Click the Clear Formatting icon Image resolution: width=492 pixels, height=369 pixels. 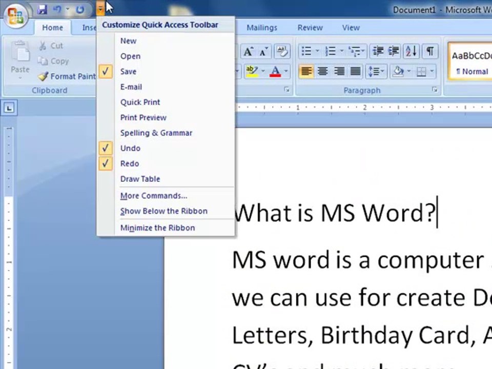282,51
